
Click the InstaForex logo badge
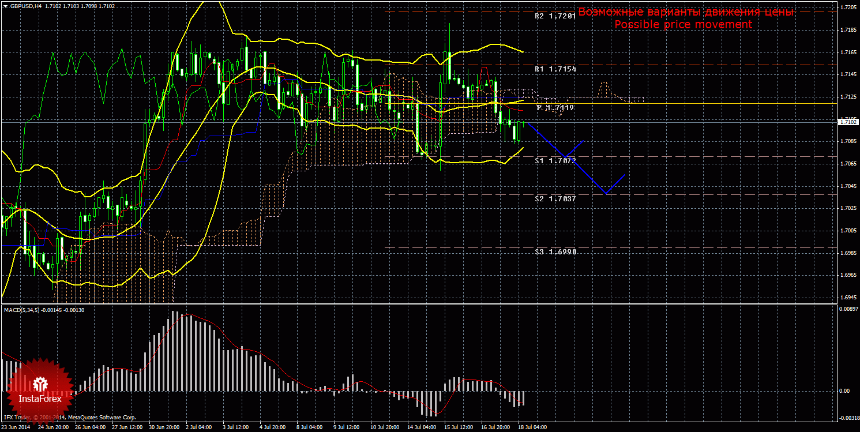40,388
